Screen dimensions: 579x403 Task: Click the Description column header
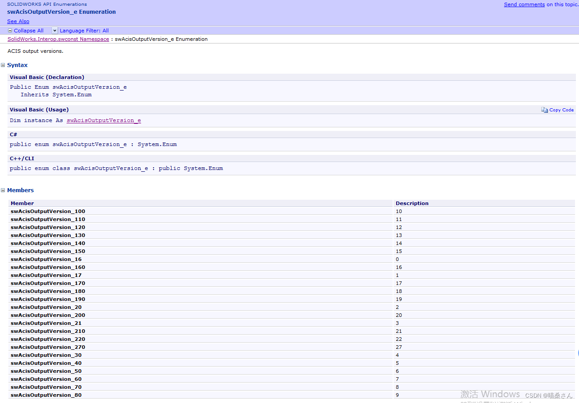412,203
